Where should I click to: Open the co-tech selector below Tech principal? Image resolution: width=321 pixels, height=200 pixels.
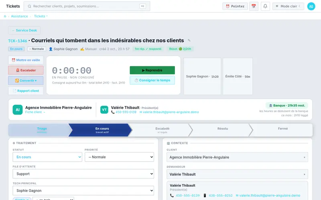(x=53, y=199)
